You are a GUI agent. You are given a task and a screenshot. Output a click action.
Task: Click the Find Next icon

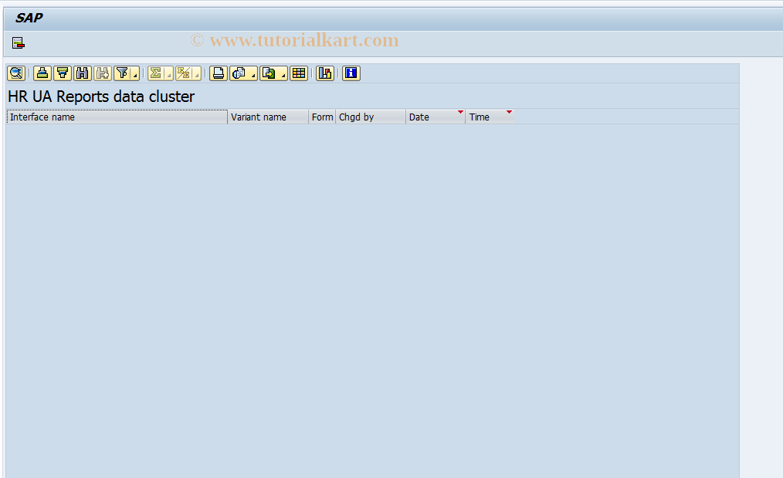coord(102,73)
